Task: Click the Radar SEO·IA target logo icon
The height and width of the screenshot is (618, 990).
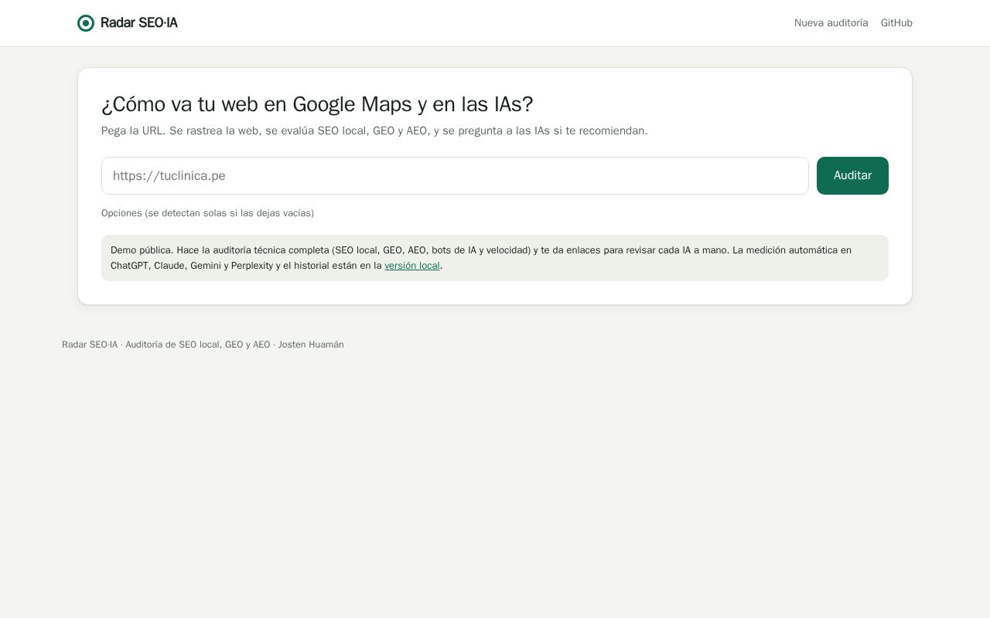Action: pyautogui.click(x=86, y=23)
